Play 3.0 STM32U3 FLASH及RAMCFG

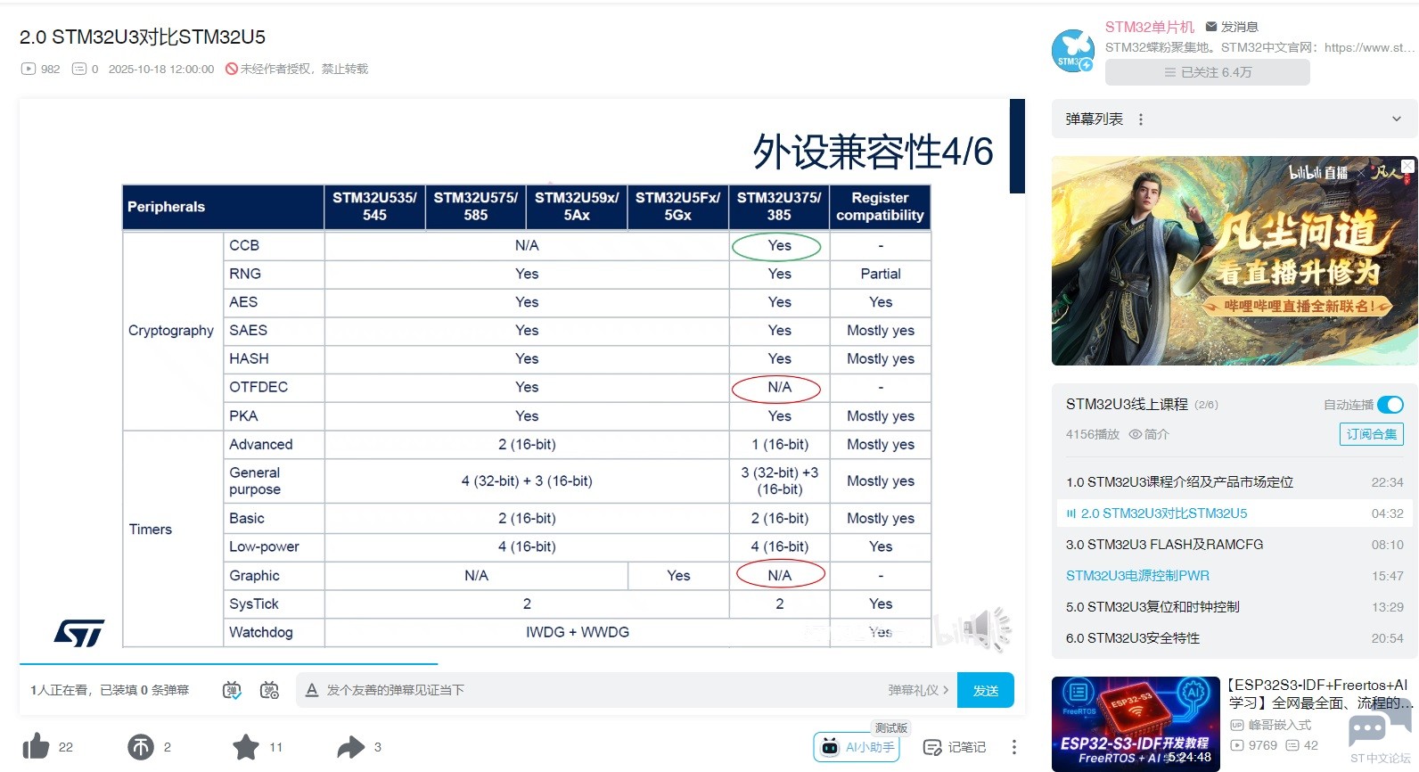tap(1234, 545)
